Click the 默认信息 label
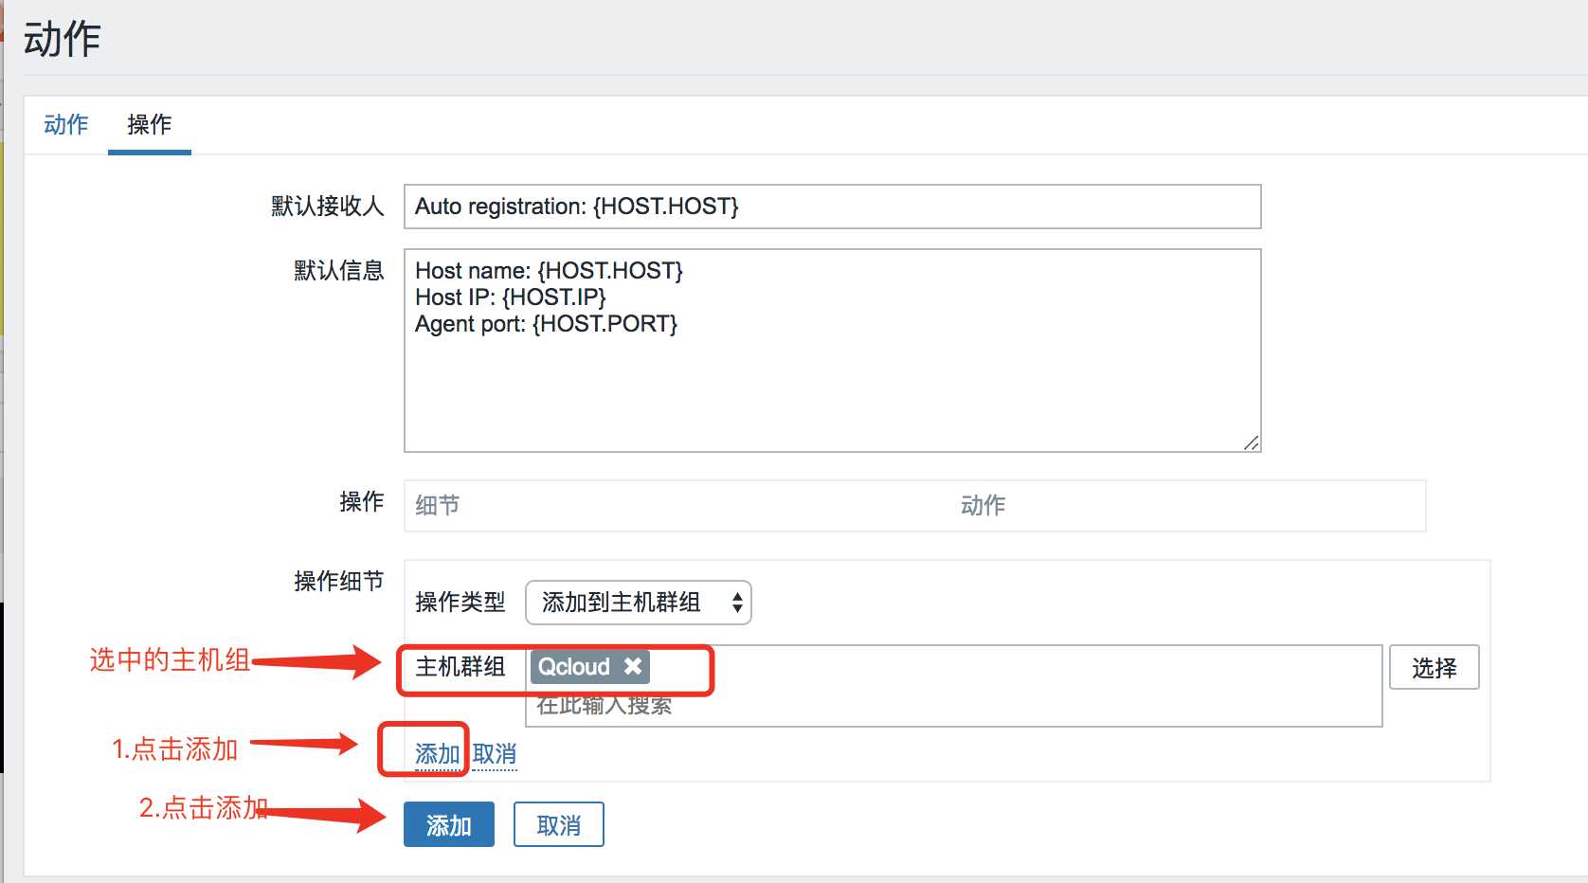Image resolution: width=1588 pixels, height=883 pixels. (x=339, y=271)
